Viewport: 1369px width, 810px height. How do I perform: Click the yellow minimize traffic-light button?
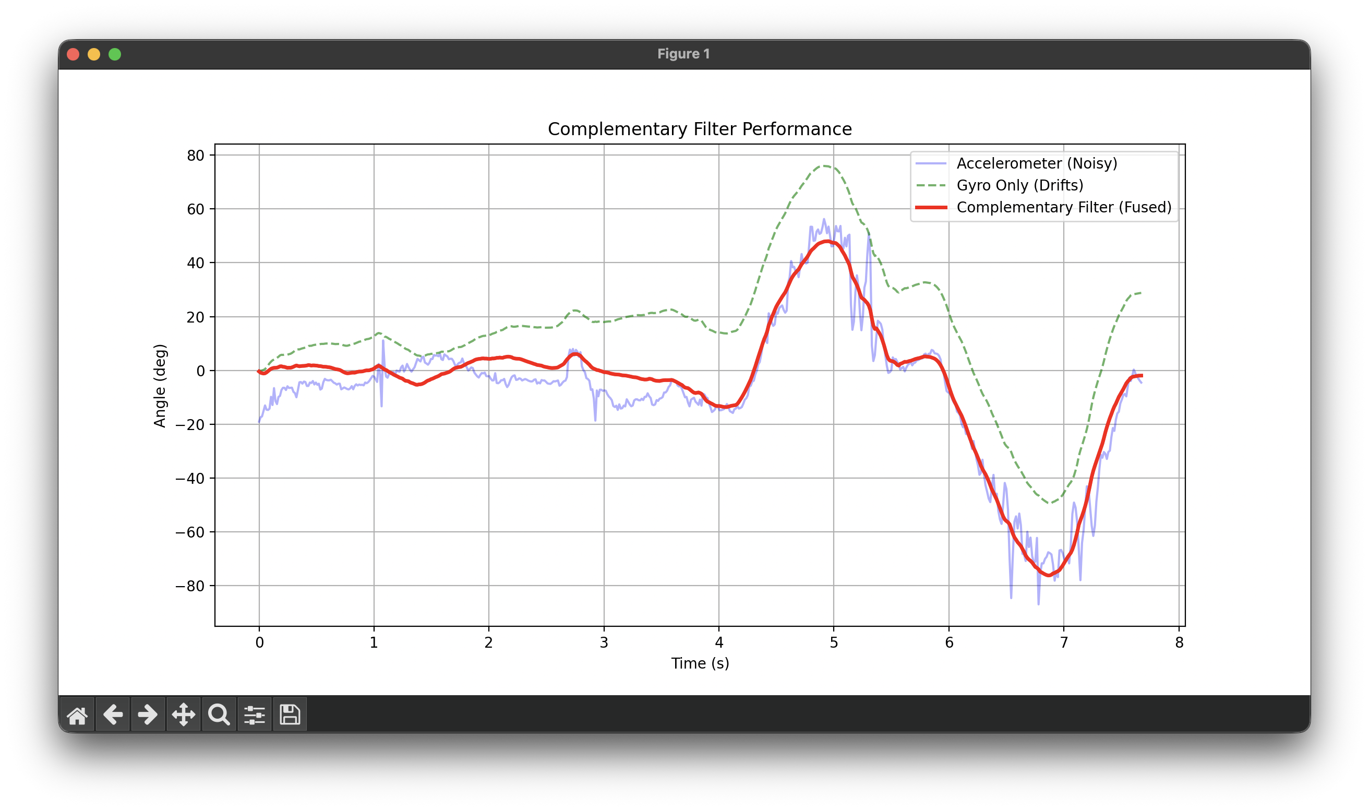tap(94, 54)
